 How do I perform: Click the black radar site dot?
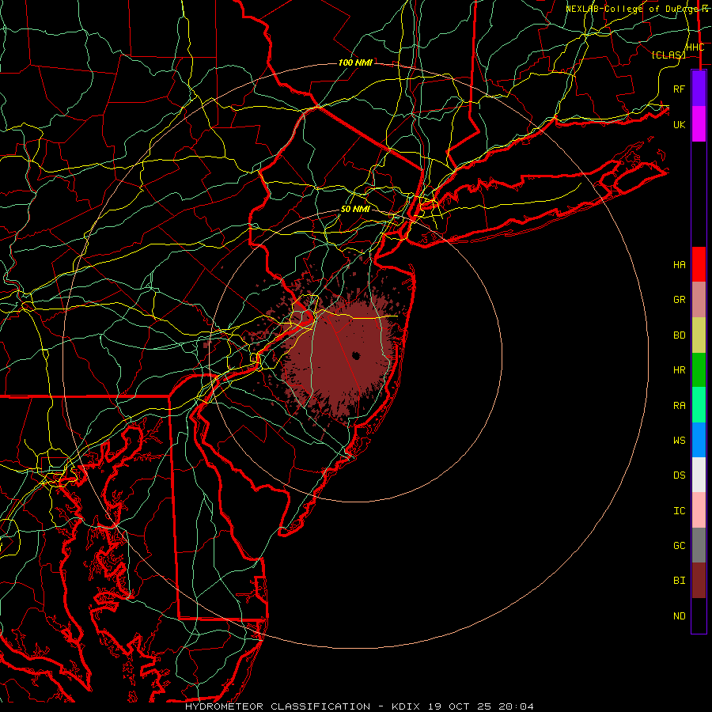[355, 355]
